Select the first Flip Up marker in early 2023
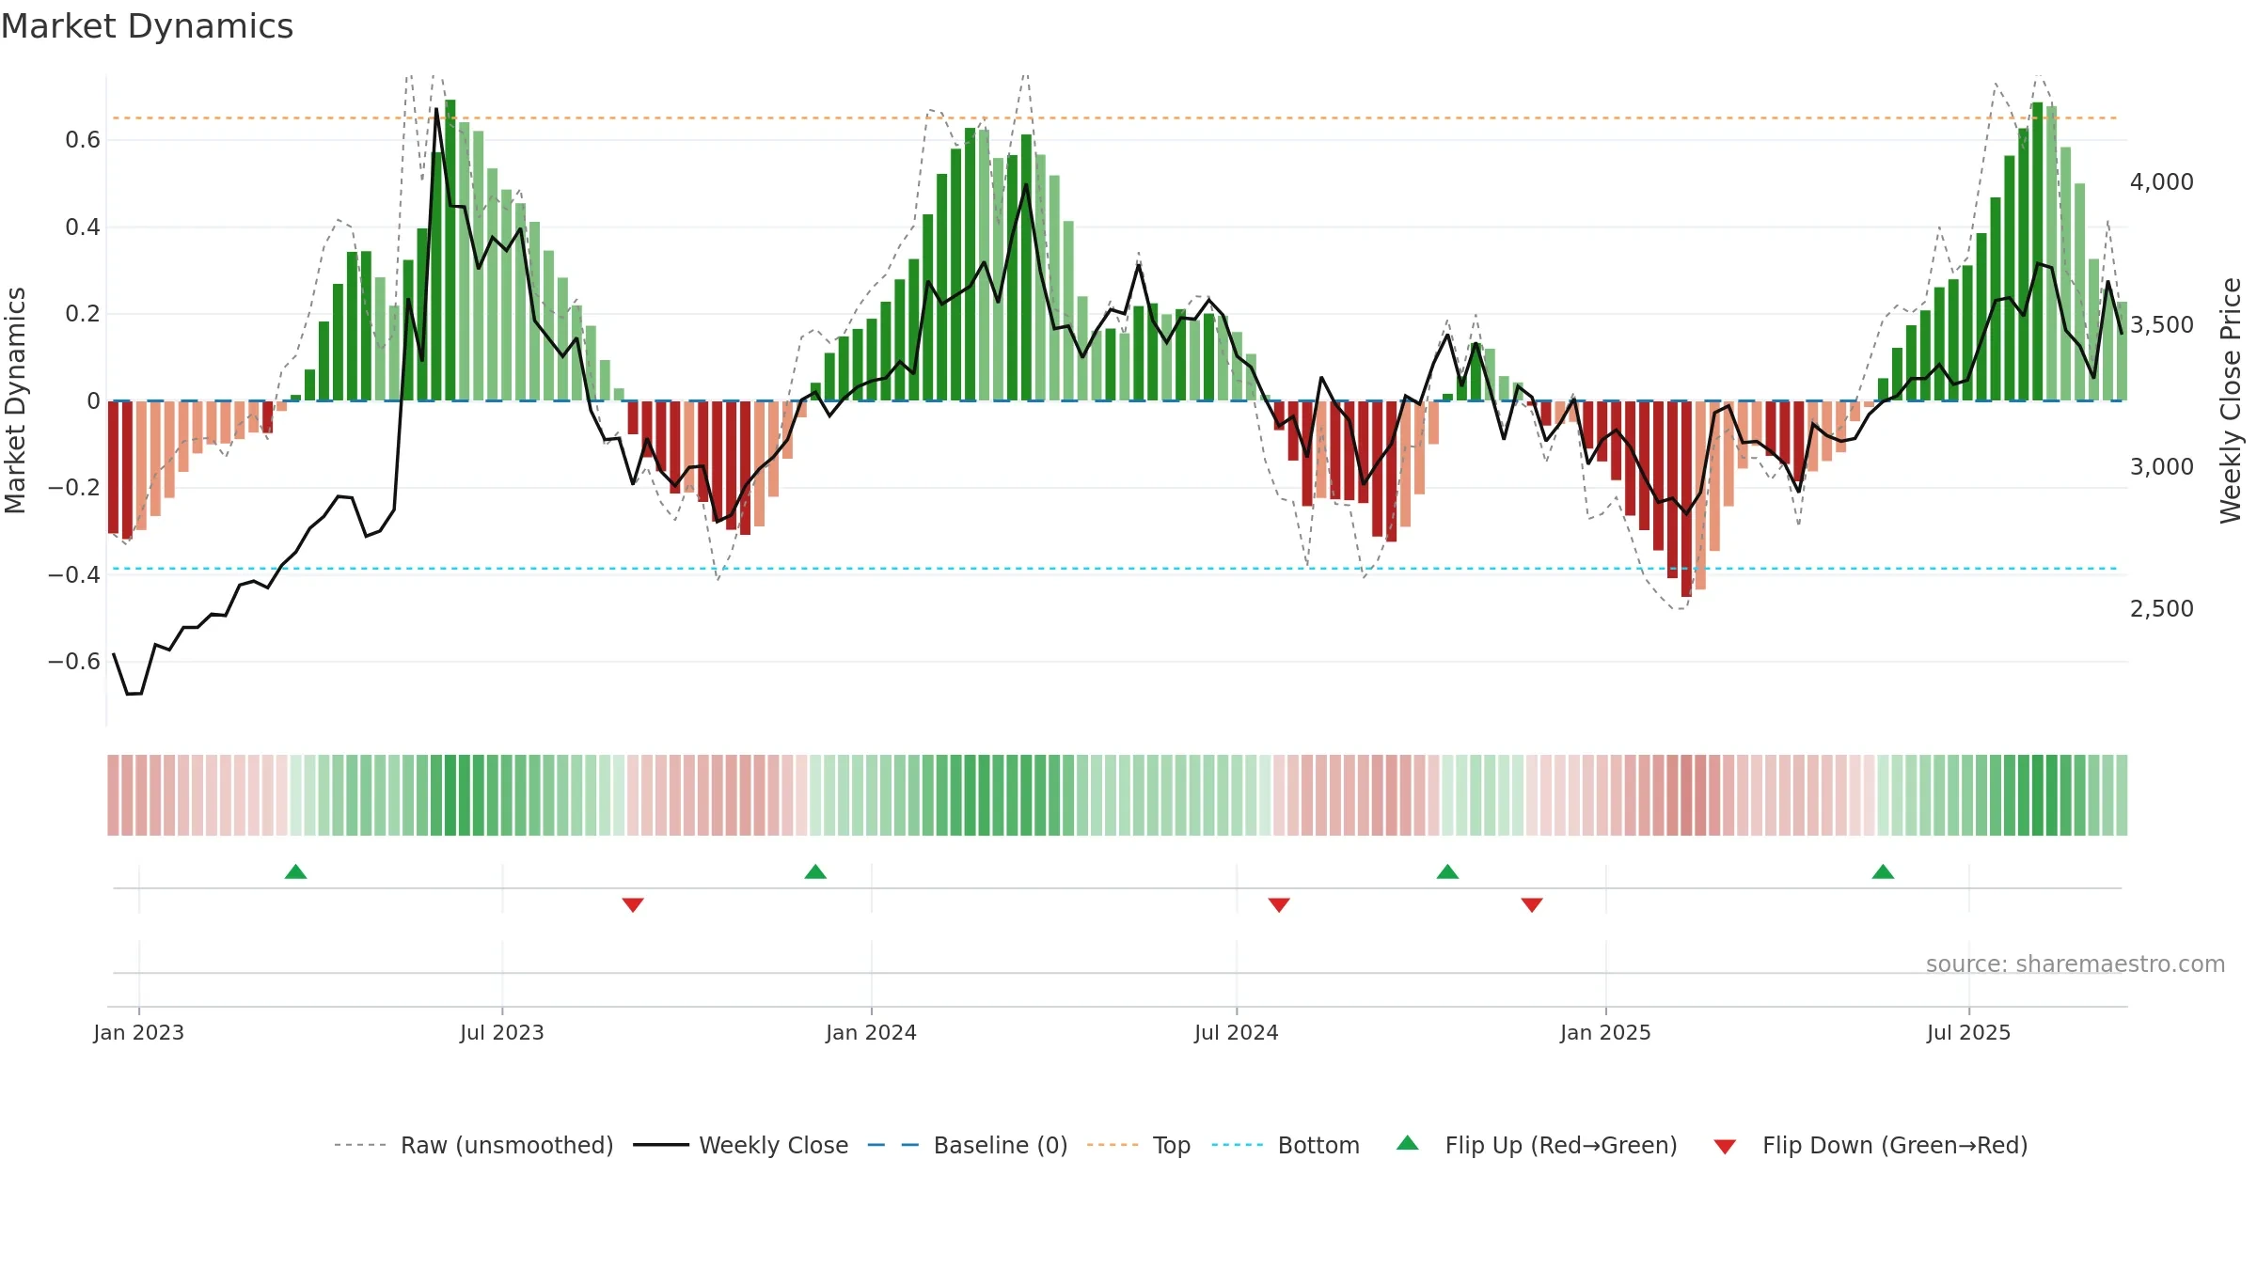2257x1269 pixels. coord(295,872)
